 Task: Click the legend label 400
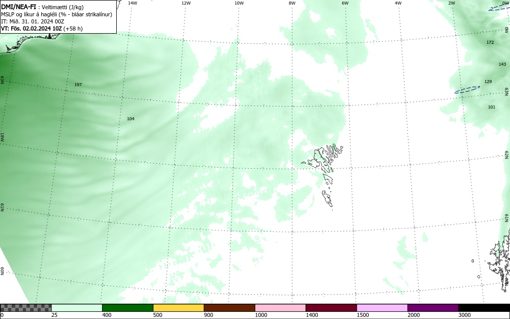(x=107, y=315)
